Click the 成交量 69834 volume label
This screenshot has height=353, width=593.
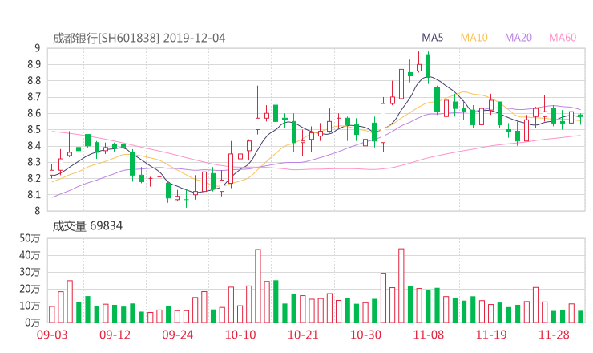[87, 226]
